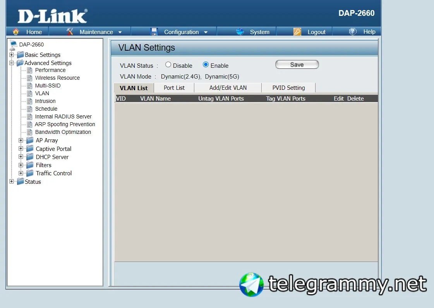
Task: Click the Filters folder icon
Action: (30, 165)
